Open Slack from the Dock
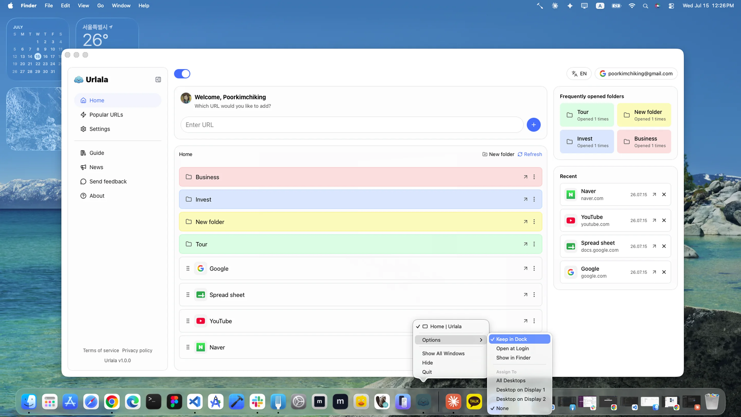This screenshot has width=741, height=417. tap(257, 402)
